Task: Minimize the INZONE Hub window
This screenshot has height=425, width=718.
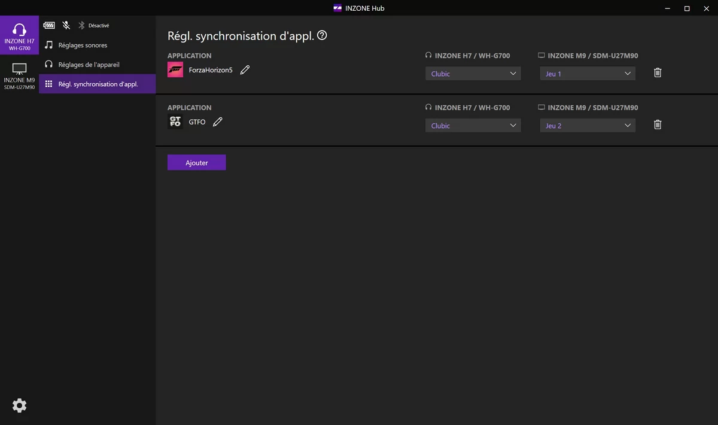Action: click(667, 8)
